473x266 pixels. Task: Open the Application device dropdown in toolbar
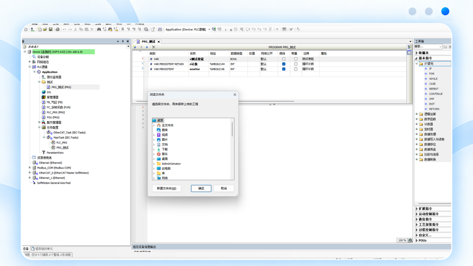(x=209, y=29)
